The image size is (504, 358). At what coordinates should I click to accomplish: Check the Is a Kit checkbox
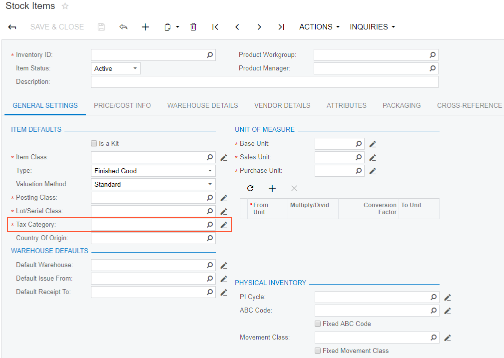pyautogui.click(x=94, y=144)
